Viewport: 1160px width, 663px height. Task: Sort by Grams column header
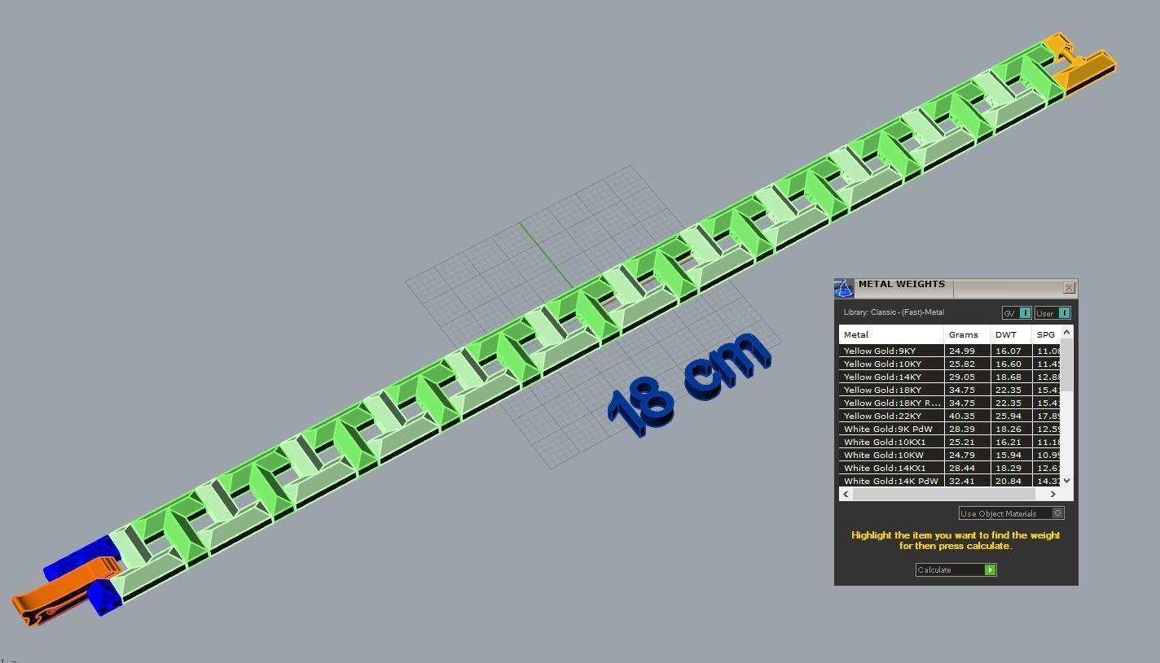click(967, 334)
